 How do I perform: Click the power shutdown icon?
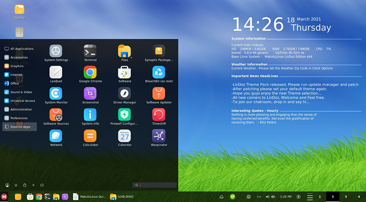pos(42,185)
